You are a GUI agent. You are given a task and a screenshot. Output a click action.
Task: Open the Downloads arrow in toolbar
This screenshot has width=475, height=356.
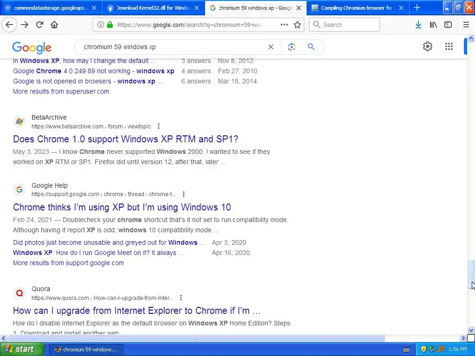click(x=418, y=25)
